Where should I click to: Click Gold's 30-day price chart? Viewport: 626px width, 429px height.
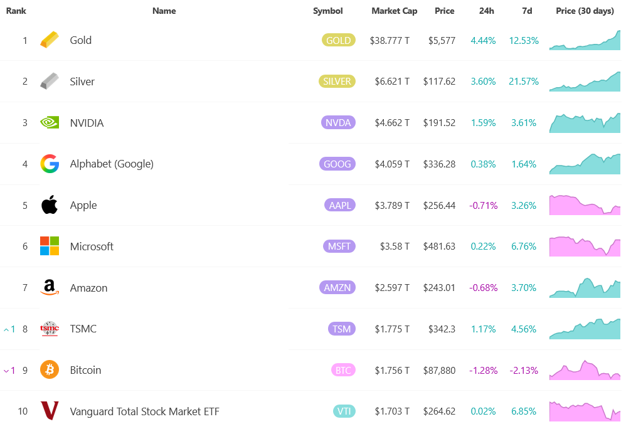point(585,40)
